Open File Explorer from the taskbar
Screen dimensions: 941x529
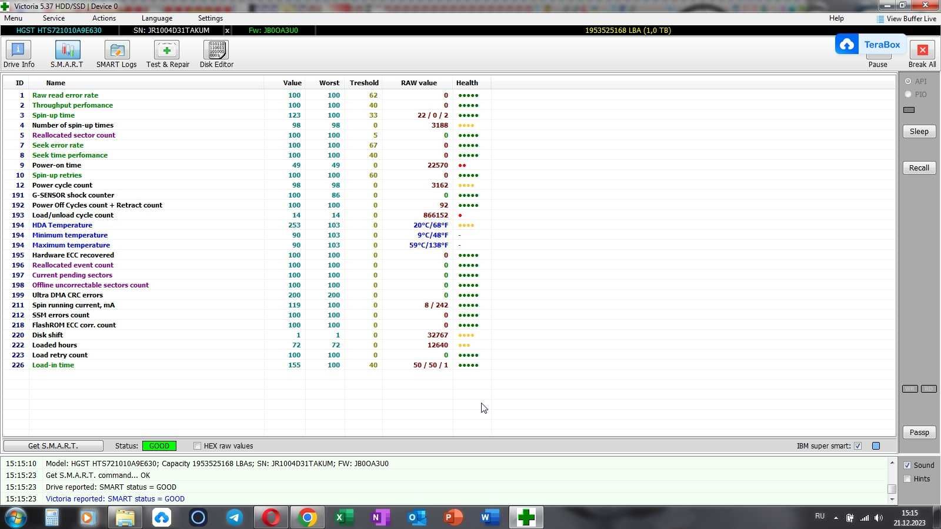pyautogui.click(x=125, y=517)
